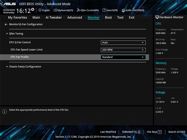
Task: Switch to the Tool tab
Action: [120, 18]
